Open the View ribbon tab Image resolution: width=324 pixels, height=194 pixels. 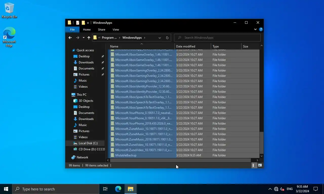tap(116, 30)
